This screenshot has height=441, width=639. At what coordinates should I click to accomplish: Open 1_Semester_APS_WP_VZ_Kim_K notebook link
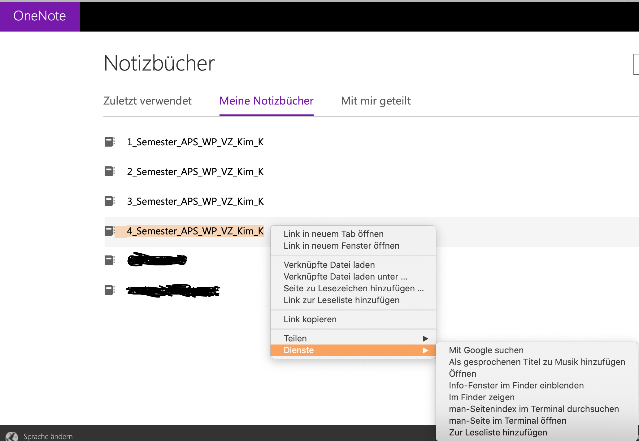[195, 142]
